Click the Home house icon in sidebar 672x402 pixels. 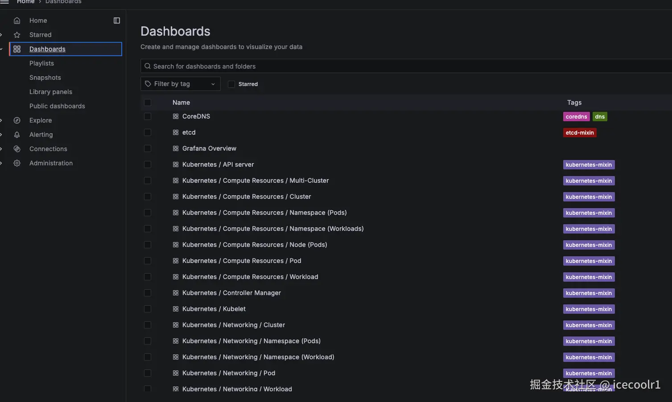pyautogui.click(x=17, y=21)
